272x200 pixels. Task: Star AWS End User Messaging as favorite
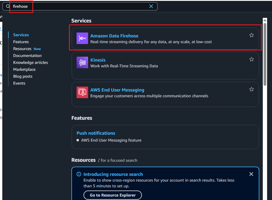click(251, 89)
